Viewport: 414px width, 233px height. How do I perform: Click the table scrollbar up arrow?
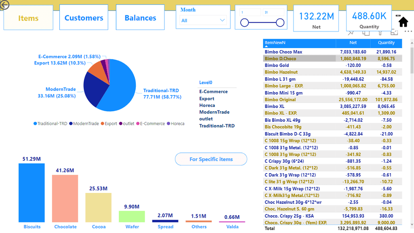coord(411,42)
